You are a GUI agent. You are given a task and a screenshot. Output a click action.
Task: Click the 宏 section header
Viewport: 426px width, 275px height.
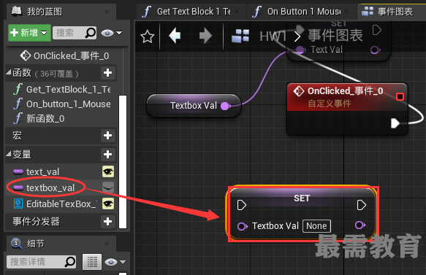pos(17,136)
